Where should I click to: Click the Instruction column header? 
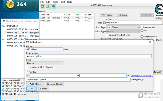click(12, 26)
